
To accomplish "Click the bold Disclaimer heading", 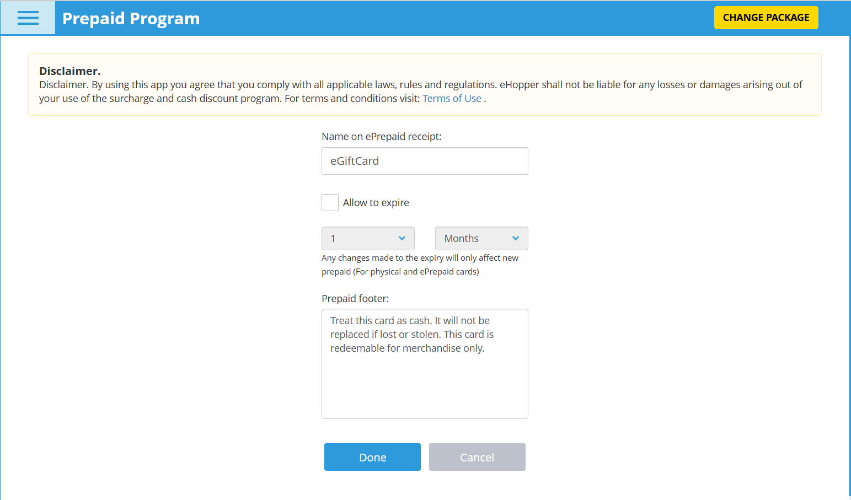I will coord(69,71).
